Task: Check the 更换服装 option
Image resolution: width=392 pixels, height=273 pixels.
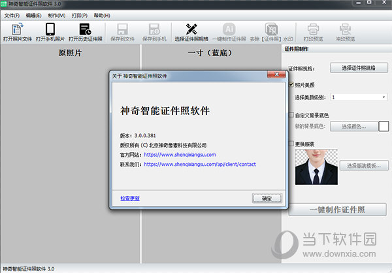Action: 291,143
